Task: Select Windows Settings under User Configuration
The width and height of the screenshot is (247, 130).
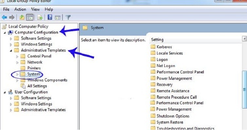Action: tap(37, 104)
